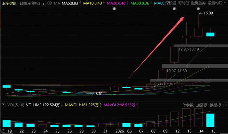Screen dimensions: 228x134
Task: Open the 可转债 tag
Action: tap(184, 3)
